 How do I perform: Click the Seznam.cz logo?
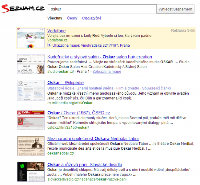23,9
